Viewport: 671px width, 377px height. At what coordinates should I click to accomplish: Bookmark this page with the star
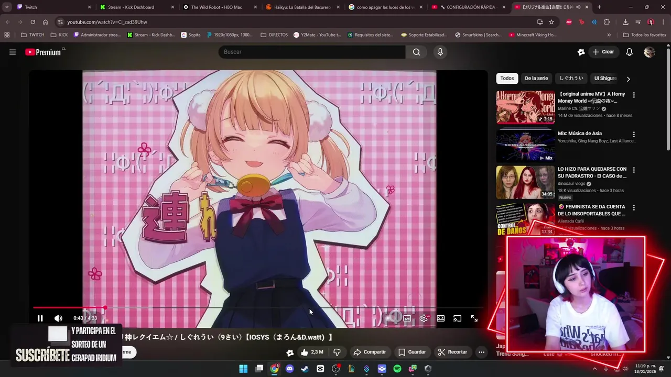pos(551,22)
